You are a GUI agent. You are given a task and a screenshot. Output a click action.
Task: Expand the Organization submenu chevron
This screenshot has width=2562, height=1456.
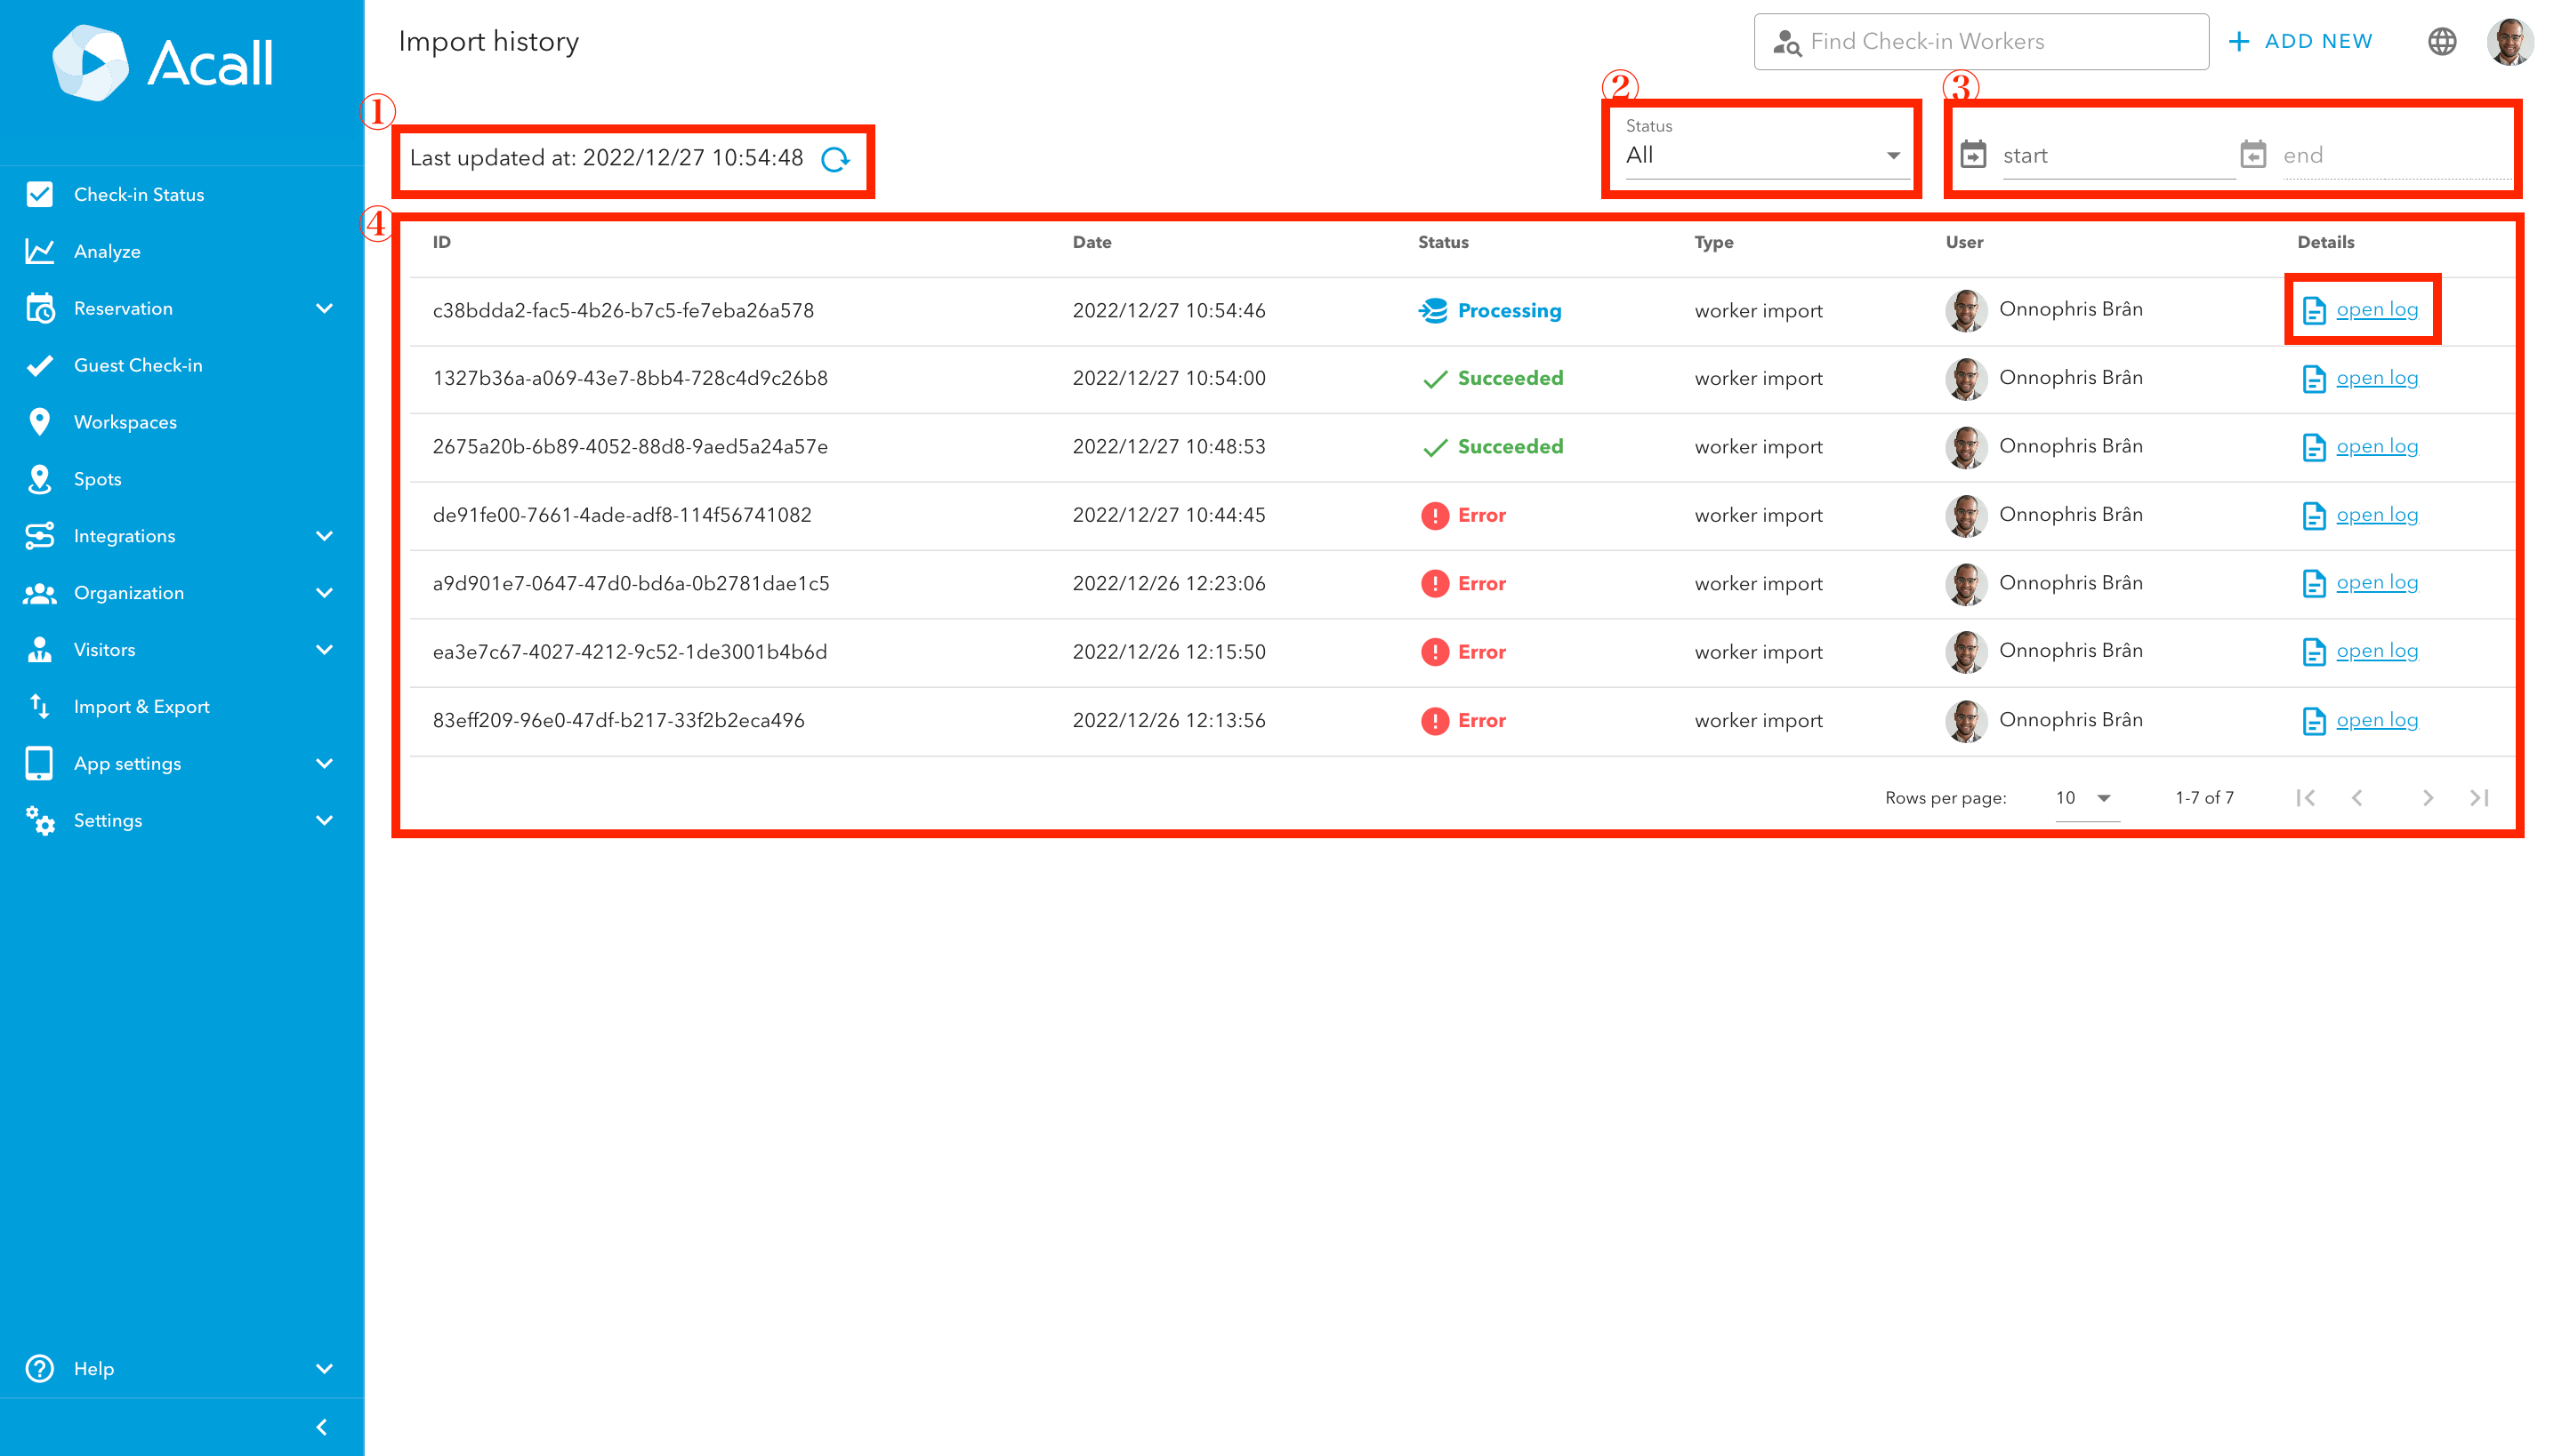[324, 593]
